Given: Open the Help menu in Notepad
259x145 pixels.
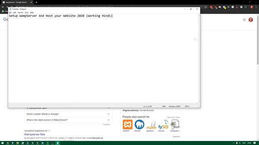Looking at the screenshot, I should (32, 12).
